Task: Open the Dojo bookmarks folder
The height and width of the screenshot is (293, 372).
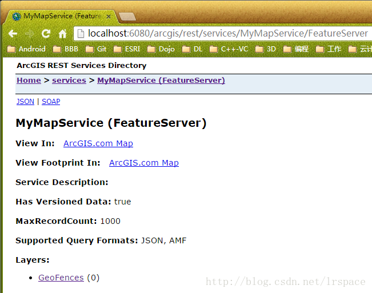Action: [x=161, y=49]
